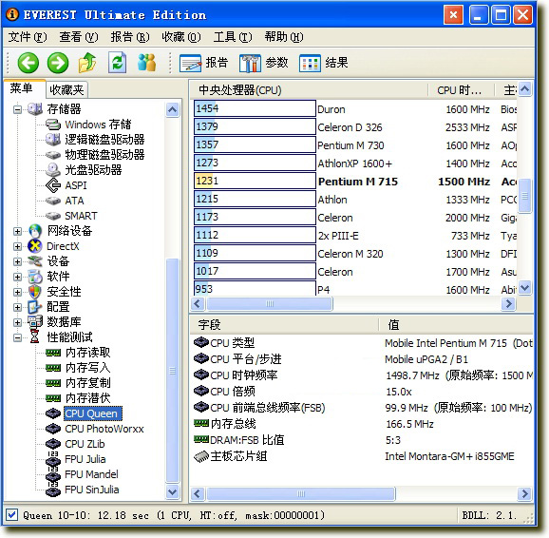The height and width of the screenshot is (538, 549).
Task: Expand the 数据库 tree node
Action: tap(17, 322)
